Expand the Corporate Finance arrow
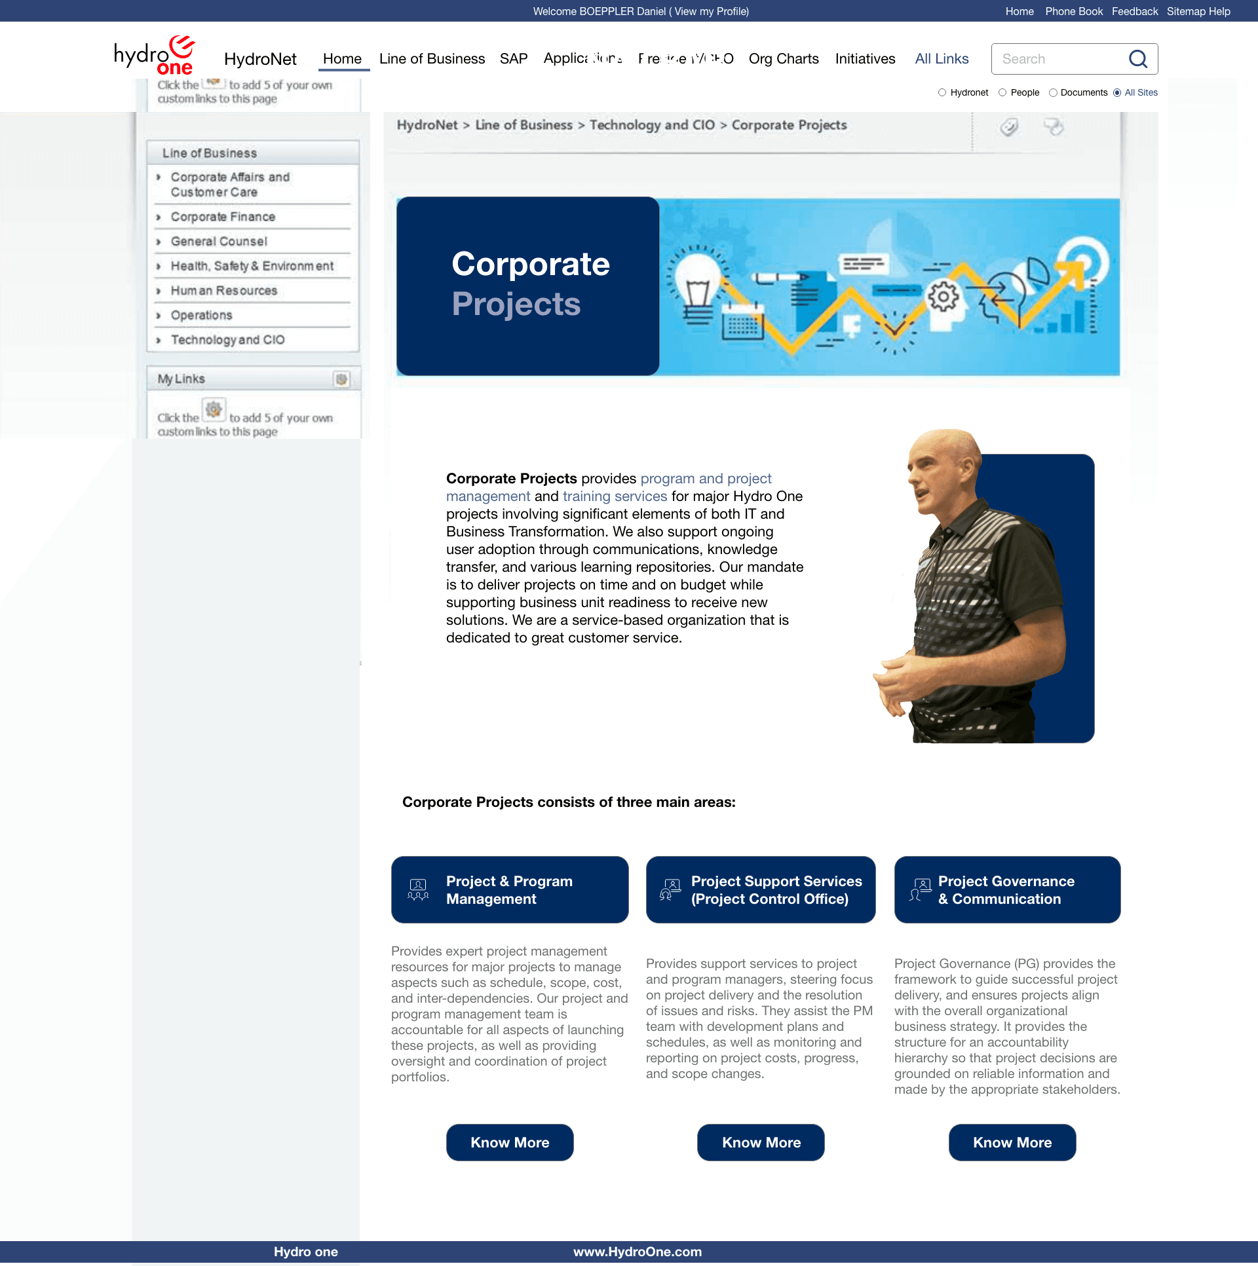The width and height of the screenshot is (1258, 1266). coord(159,217)
